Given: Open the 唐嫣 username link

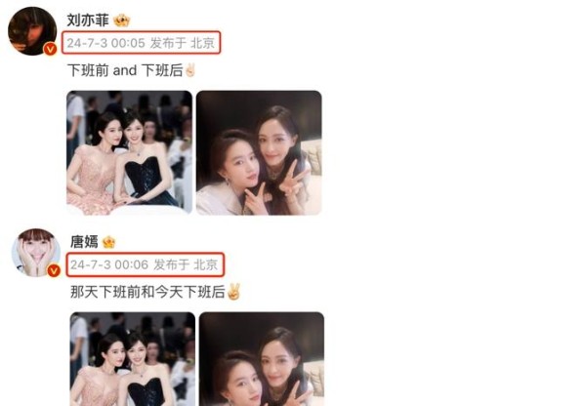Looking at the screenshot, I should point(84,242).
